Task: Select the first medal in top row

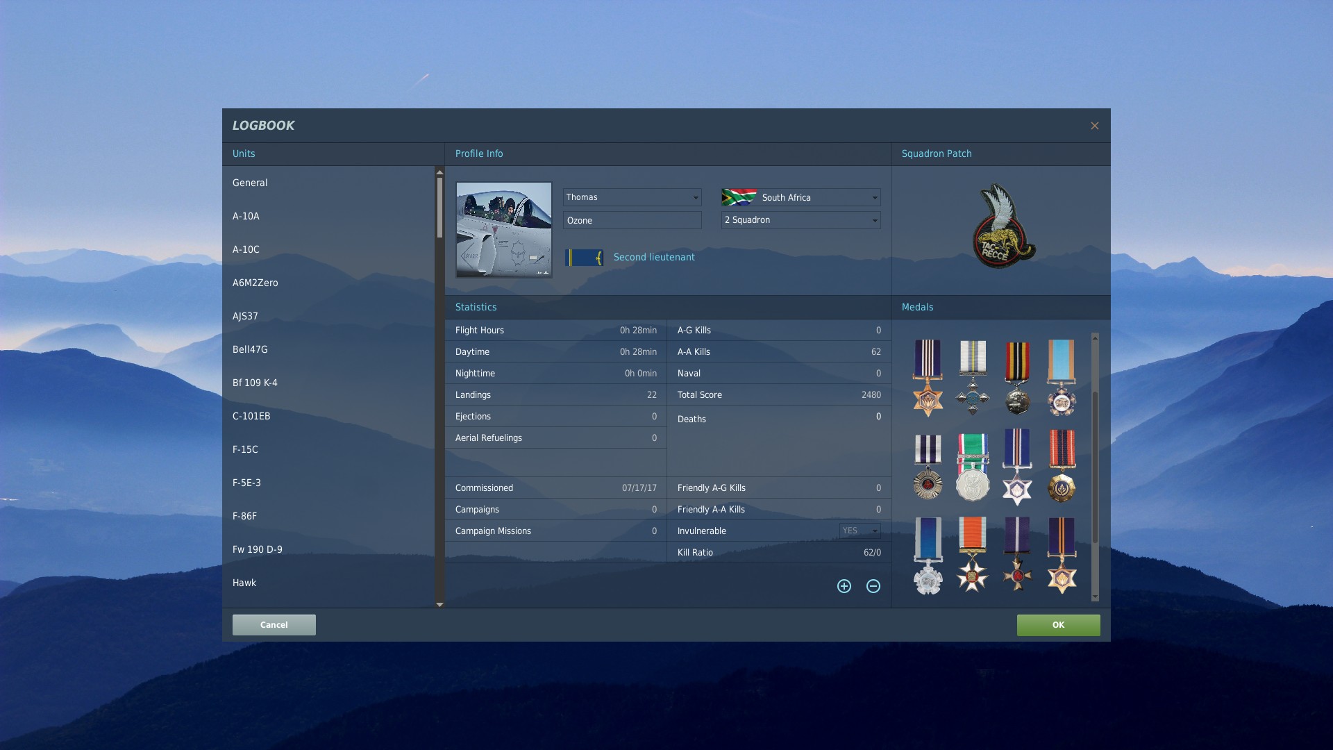Action: coord(928,377)
